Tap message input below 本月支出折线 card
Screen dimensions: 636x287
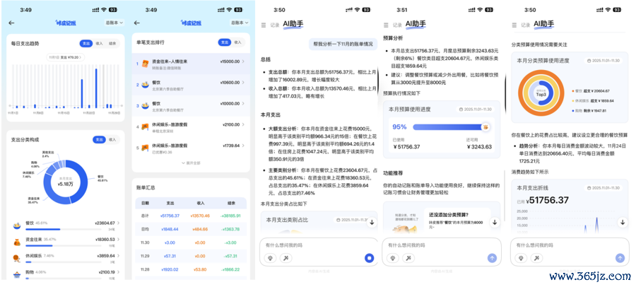tap(565, 245)
